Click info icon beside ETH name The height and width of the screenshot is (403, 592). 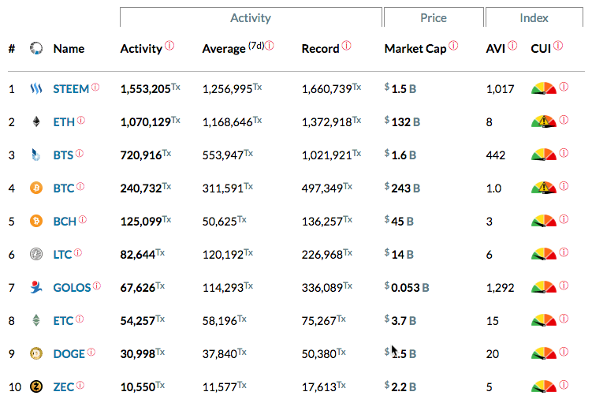click(x=81, y=121)
